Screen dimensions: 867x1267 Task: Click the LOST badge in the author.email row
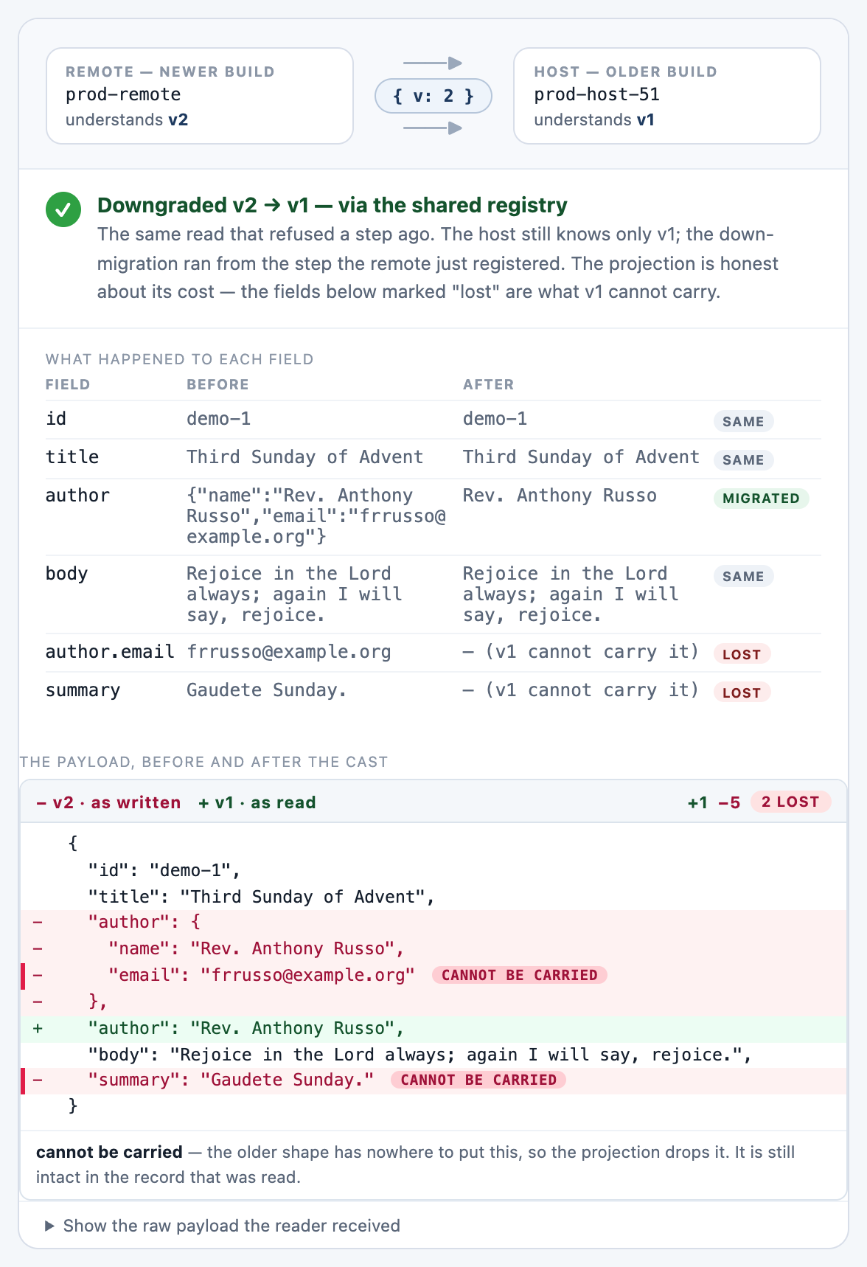click(x=742, y=655)
